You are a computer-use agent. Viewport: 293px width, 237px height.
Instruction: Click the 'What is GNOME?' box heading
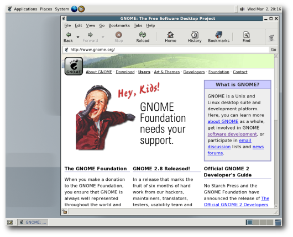pyautogui.click(x=238, y=84)
